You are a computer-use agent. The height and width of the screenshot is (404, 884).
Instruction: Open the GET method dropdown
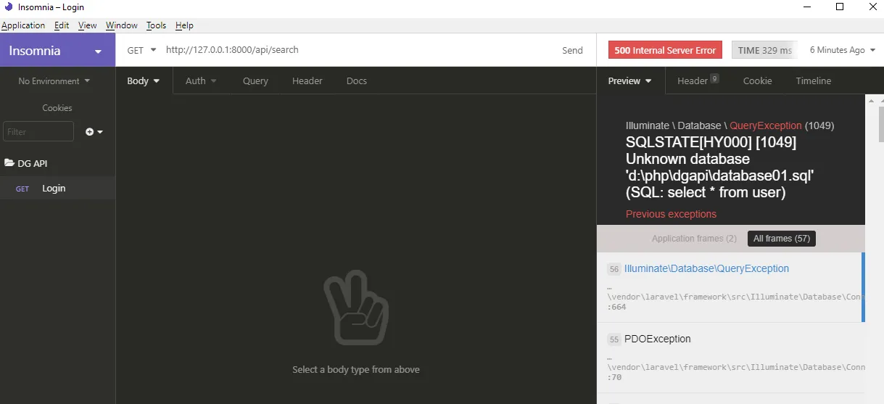(x=141, y=50)
